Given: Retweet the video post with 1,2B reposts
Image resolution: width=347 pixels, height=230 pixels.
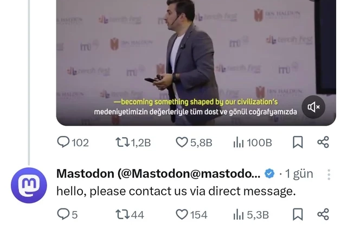Looking at the screenshot, I should coord(133,143).
